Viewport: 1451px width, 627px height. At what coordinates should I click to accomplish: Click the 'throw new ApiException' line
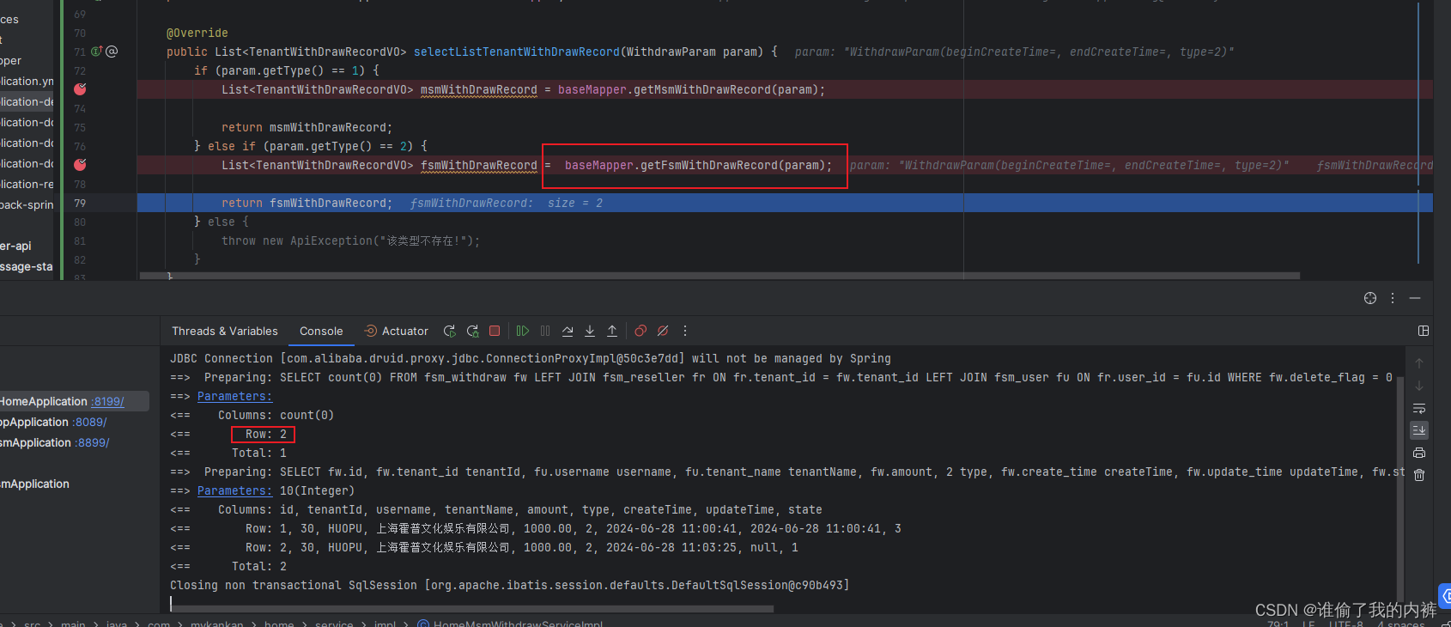coord(350,240)
